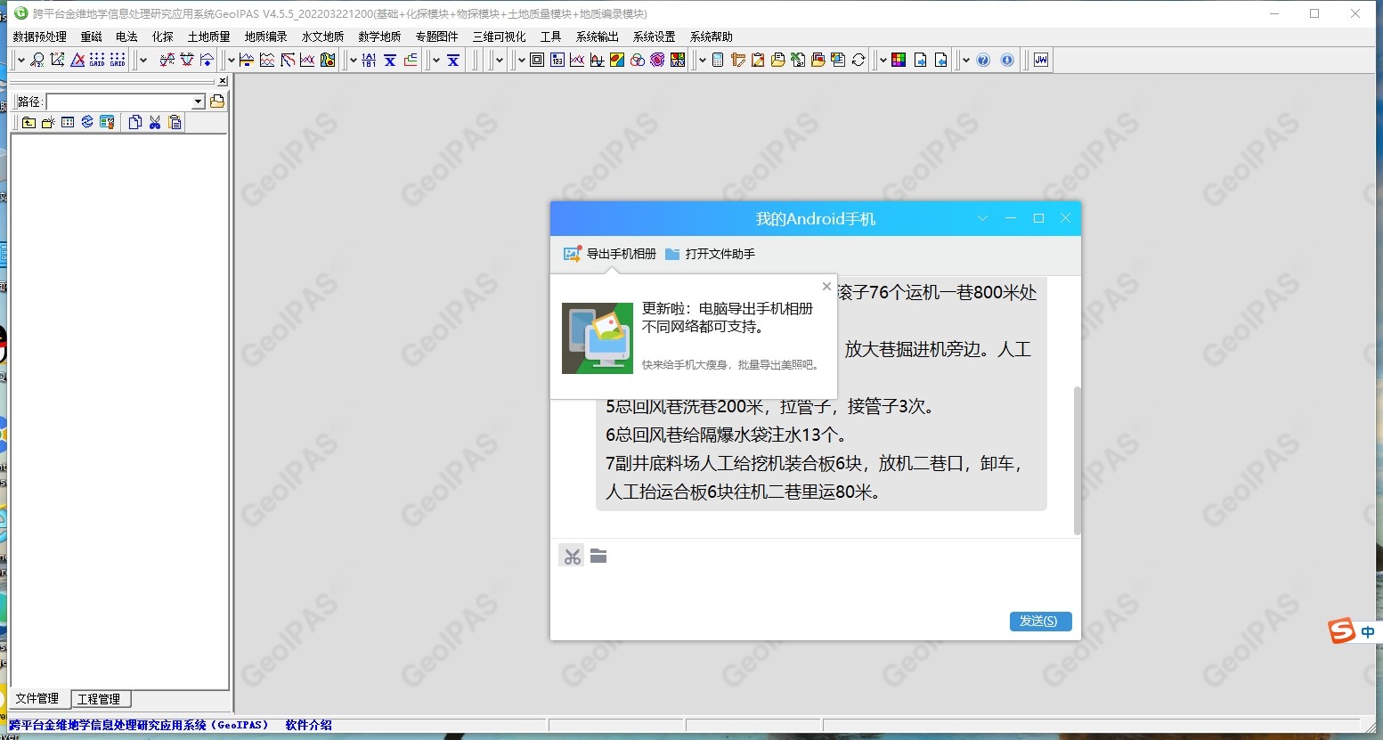Click the chat message text input area
This screenshot has width=1383, height=740.
pyautogui.click(x=815, y=588)
